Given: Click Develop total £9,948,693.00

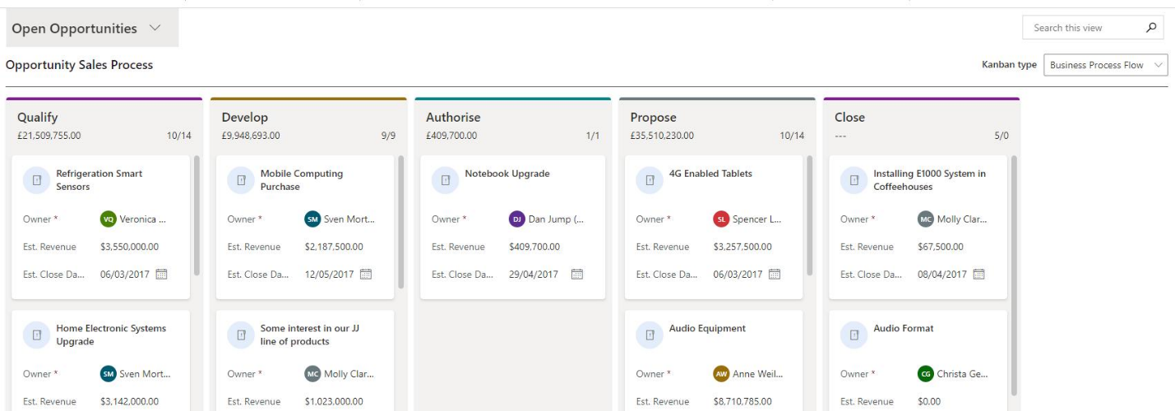Looking at the screenshot, I should (x=251, y=136).
